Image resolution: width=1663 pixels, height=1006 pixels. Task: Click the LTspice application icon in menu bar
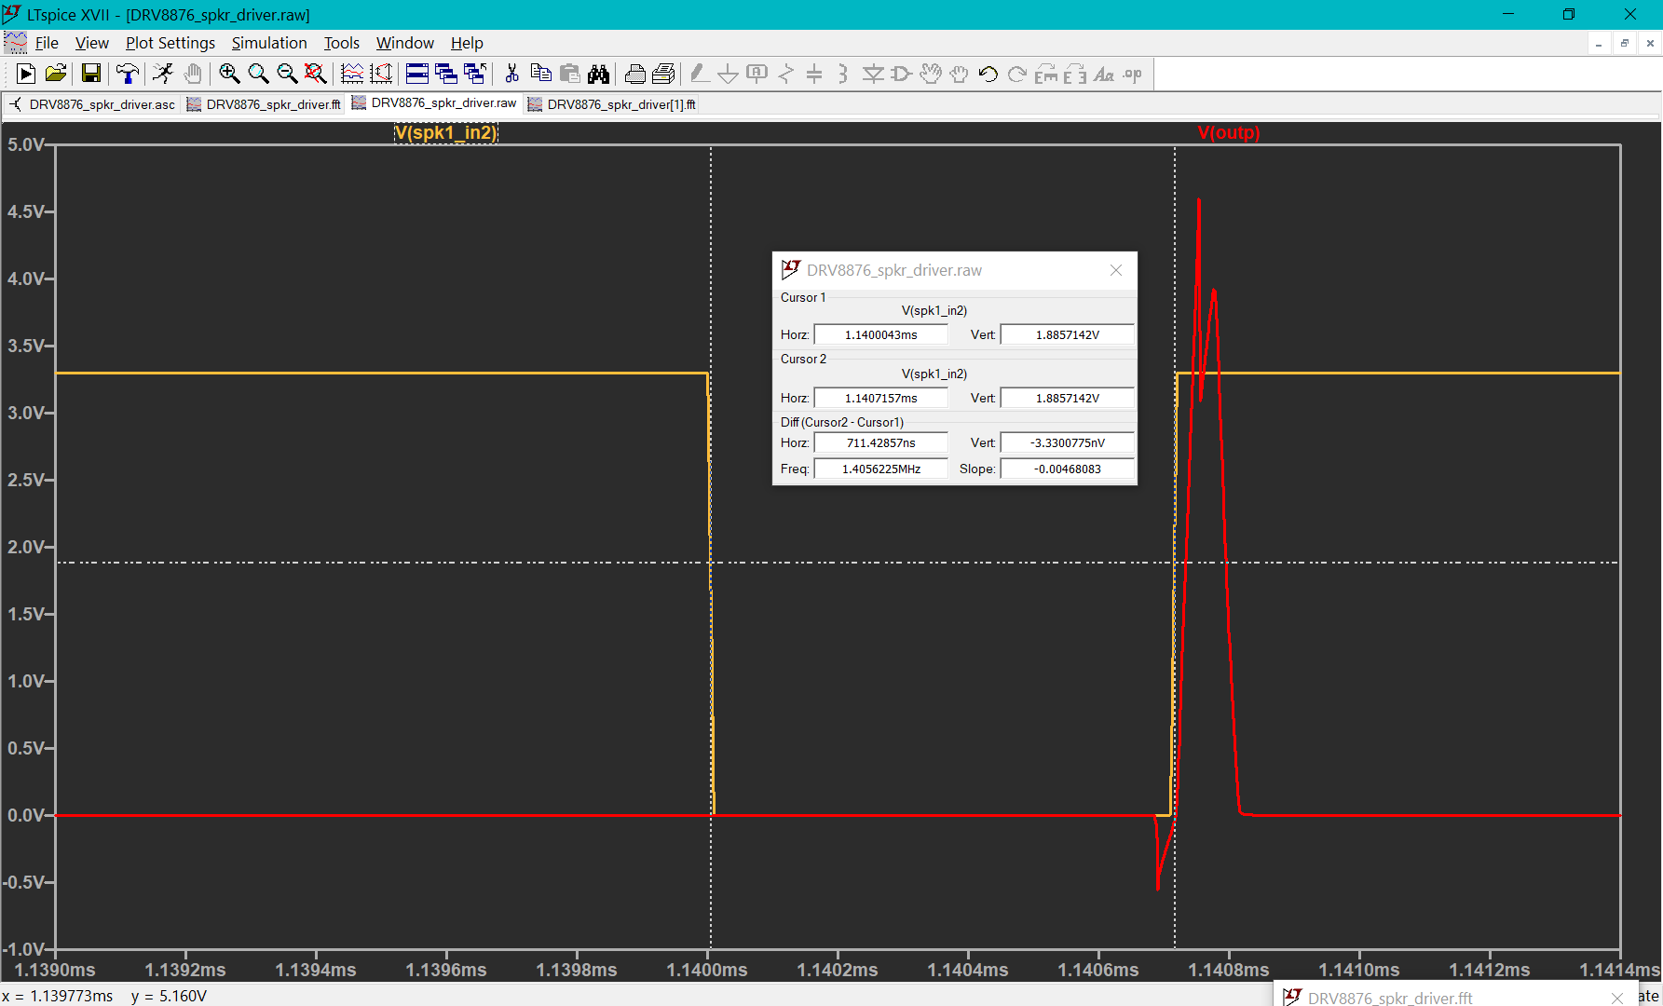pyautogui.click(x=15, y=43)
